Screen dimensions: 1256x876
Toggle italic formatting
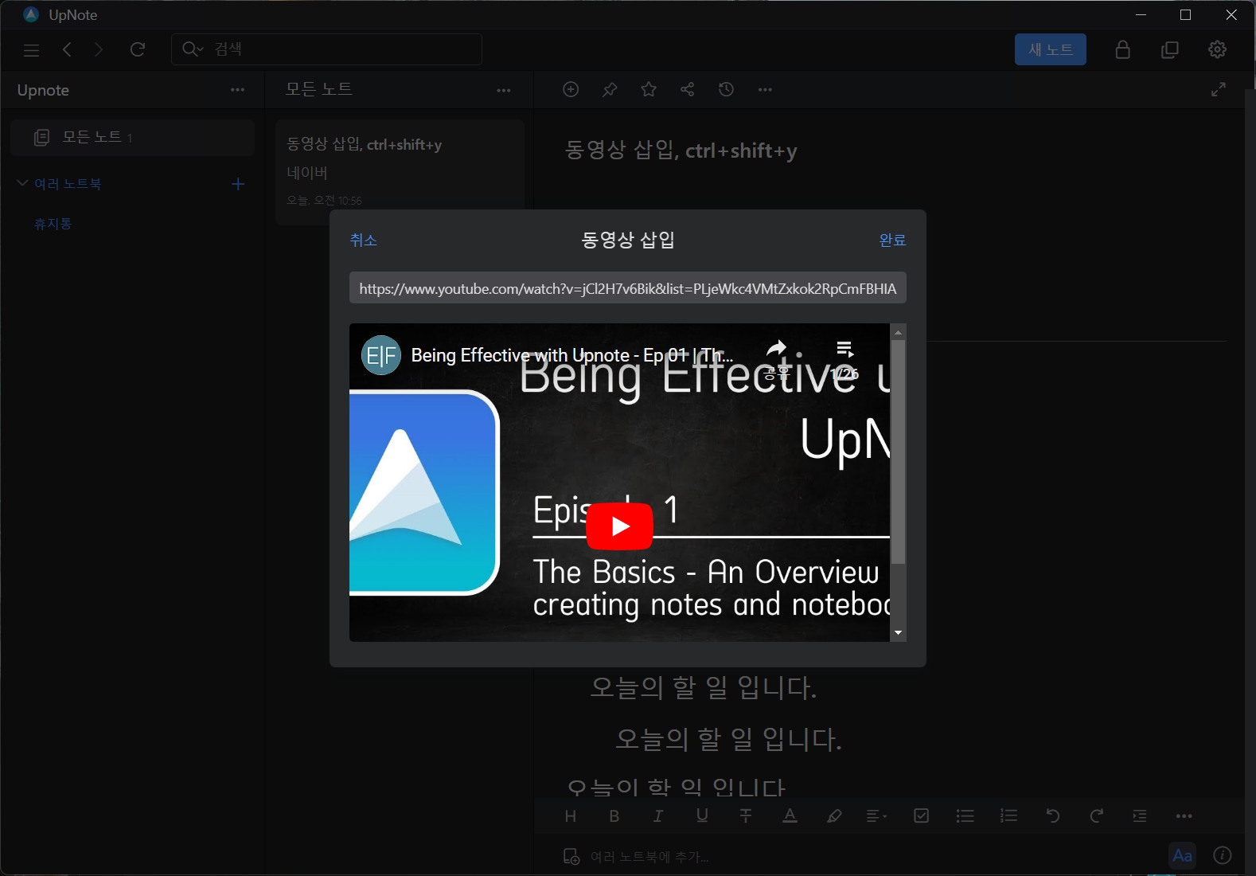coord(657,815)
